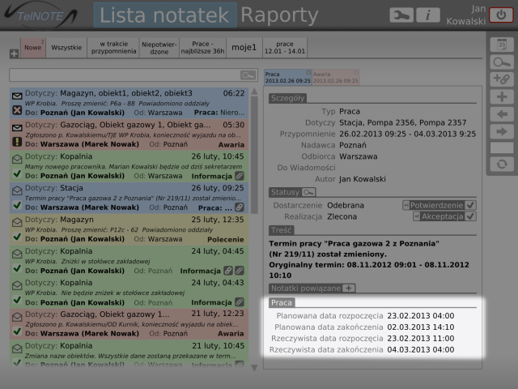
Task: Switch to Awaria 2013.02.26 09:25 detail tab
Action: [x=336, y=78]
